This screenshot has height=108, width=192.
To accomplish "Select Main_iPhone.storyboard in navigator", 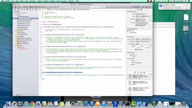I will [25, 20].
